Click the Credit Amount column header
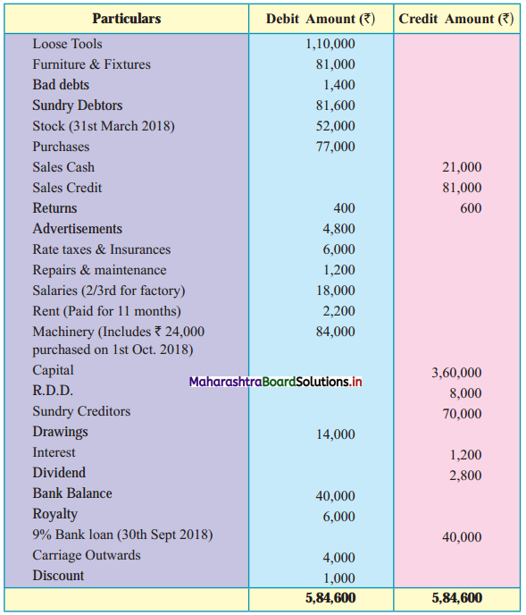 (x=456, y=19)
